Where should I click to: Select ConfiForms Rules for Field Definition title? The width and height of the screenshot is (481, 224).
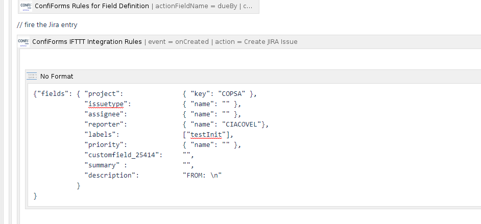coord(92,6)
